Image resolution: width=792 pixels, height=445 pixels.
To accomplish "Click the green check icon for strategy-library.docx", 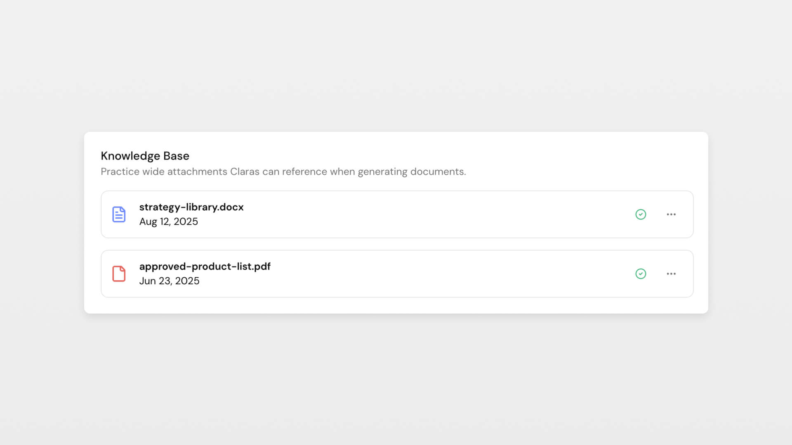I will point(641,214).
